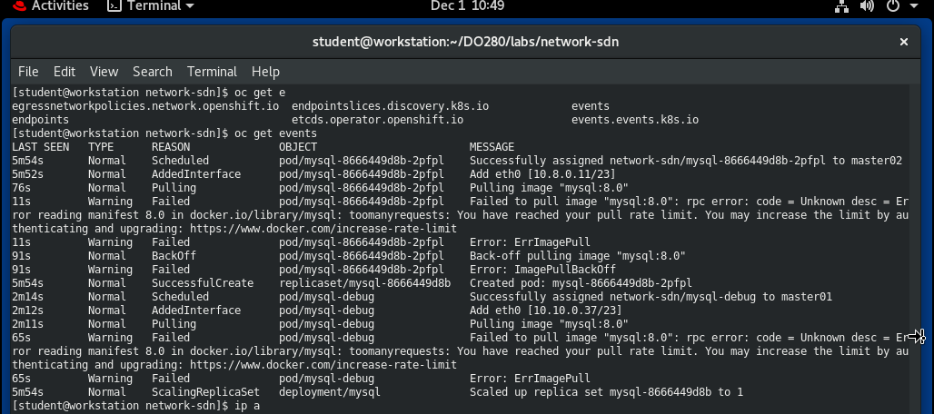Image resolution: width=934 pixels, height=414 pixels.
Task: Open the Search menu
Action: click(x=152, y=72)
